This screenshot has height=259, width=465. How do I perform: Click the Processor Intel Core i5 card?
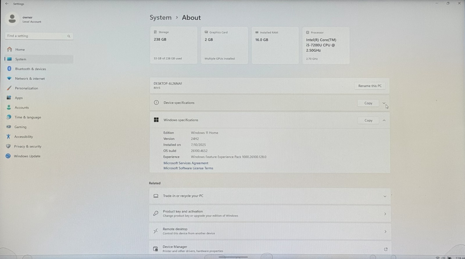(326, 45)
